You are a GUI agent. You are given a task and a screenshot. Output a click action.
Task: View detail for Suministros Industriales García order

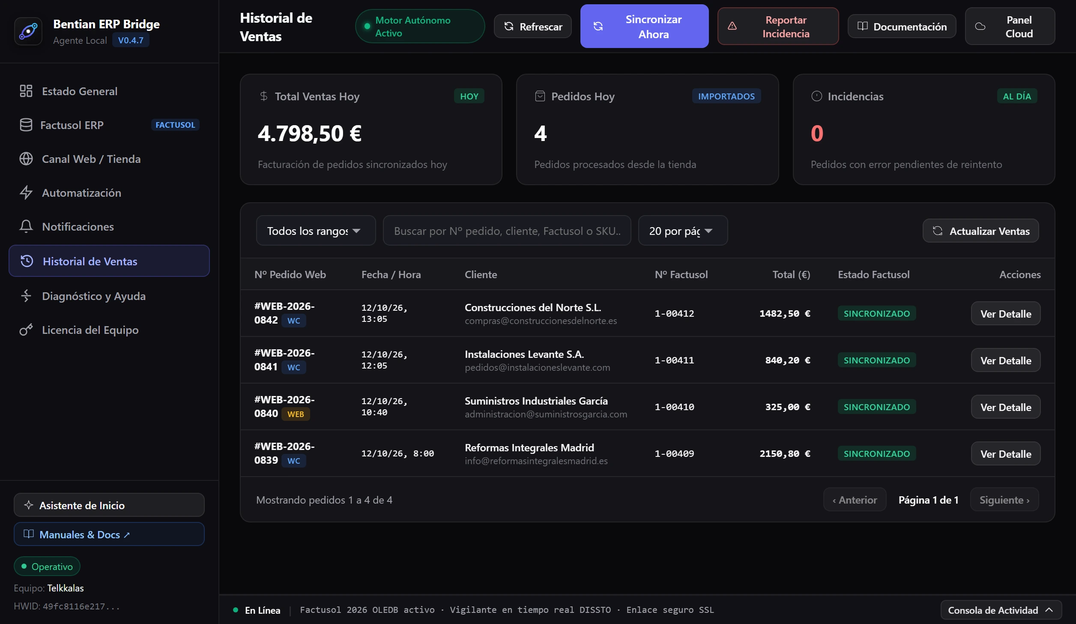(x=1005, y=407)
